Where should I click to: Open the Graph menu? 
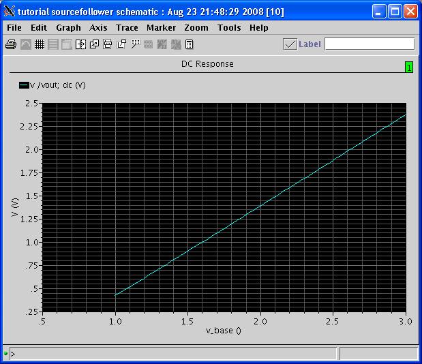coord(68,28)
